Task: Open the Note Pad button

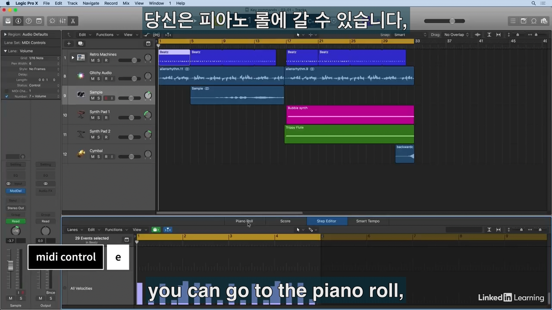Action: [x=524, y=21]
